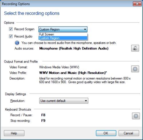Collapse the Custom Region dropdown arrow
143x140 pixels.
[x=85, y=29]
